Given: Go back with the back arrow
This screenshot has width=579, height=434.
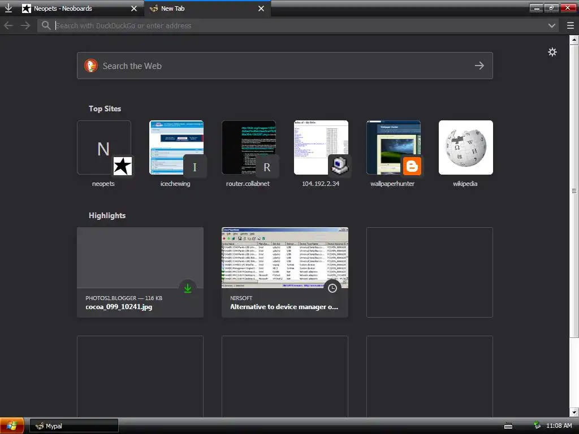Looking at the screenshot, I should [8, 25].
